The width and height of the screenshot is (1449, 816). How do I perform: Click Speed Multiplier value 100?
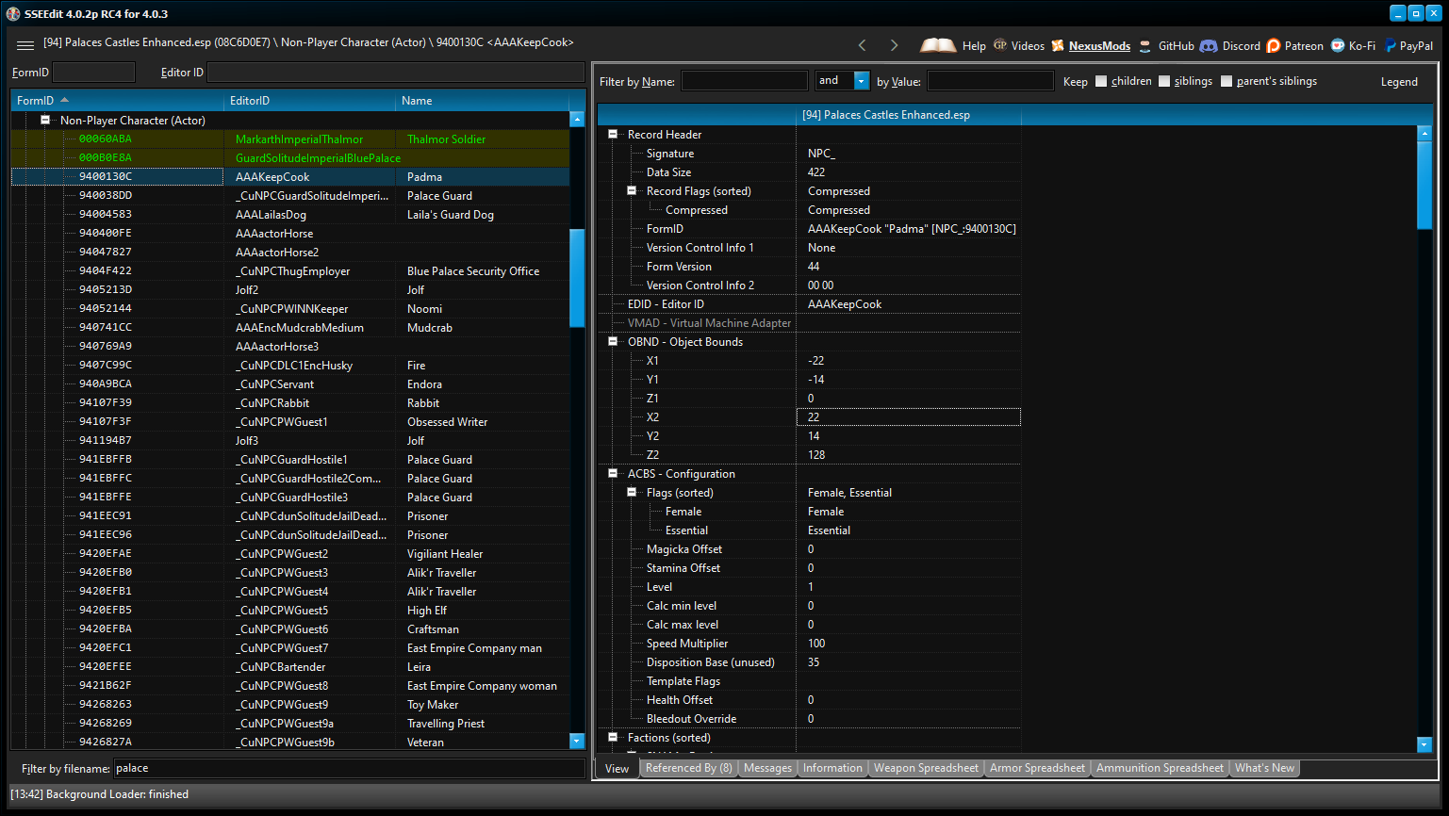(x=909, y=644)
